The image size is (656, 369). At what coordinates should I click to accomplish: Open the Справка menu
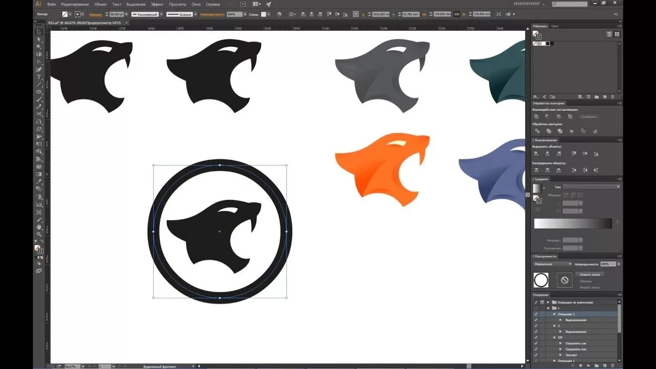tap(213, 4)
